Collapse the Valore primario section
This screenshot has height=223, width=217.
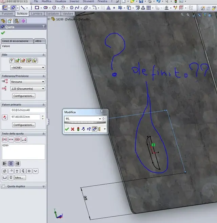click(44, 105)
